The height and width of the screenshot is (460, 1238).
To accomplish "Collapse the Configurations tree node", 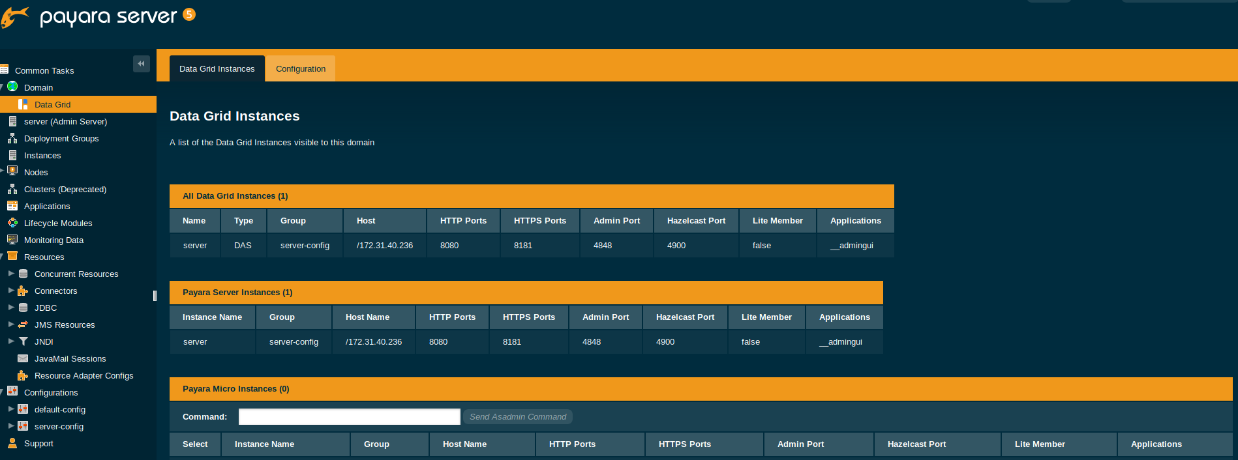I will (x=2, y=392).
